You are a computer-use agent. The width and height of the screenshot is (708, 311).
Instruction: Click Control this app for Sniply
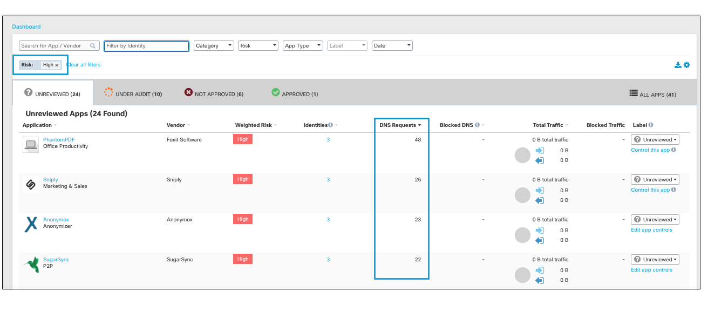click(x=650, y=190)
